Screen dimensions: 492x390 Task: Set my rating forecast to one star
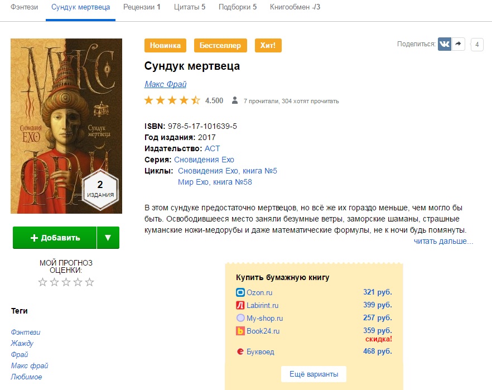(x=42, y=282)
